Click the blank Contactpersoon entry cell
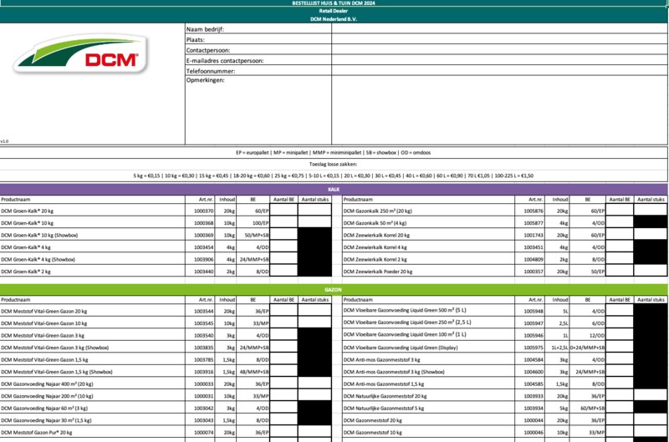 tap(499, 49)
